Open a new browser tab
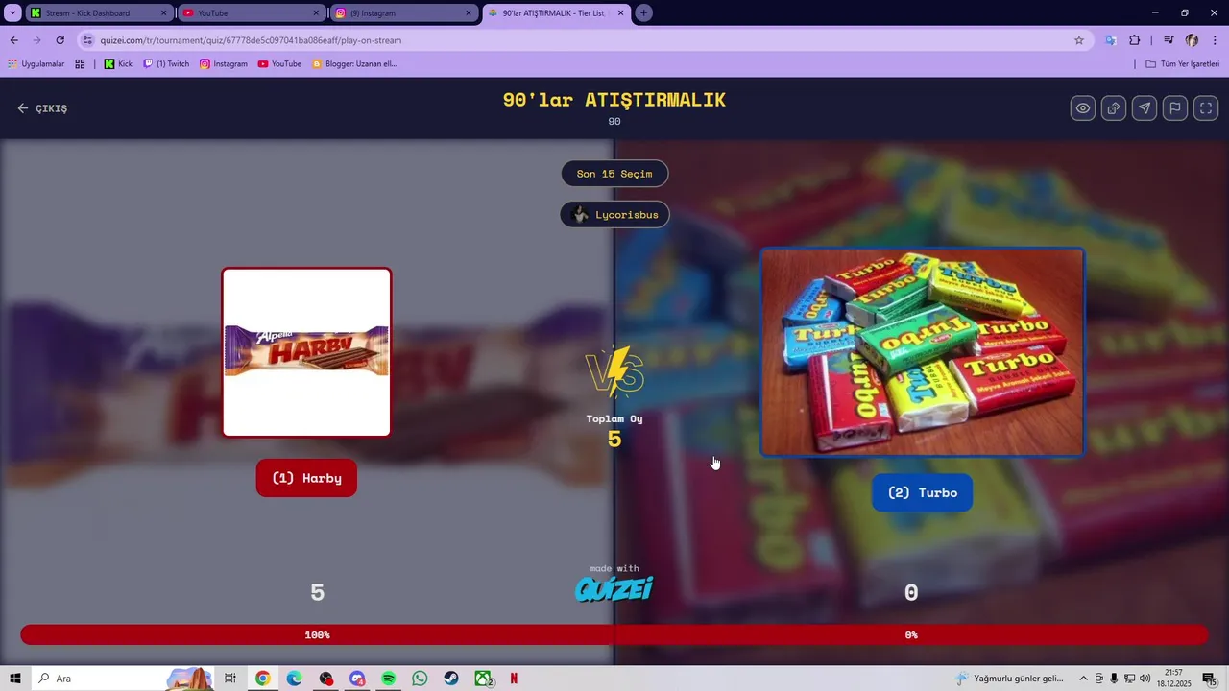 pyautogui.click(x=644, y=13)
